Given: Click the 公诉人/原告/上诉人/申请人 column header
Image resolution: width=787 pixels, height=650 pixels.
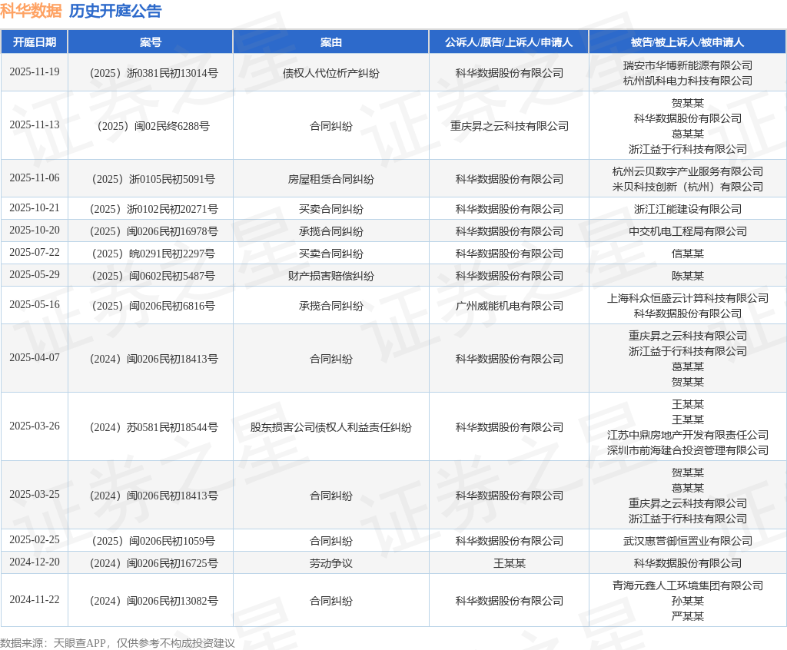Looking at the screenshot, I should (509, 42).
